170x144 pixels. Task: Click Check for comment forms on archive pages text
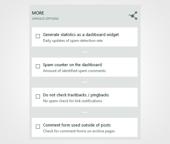(79, 131)
